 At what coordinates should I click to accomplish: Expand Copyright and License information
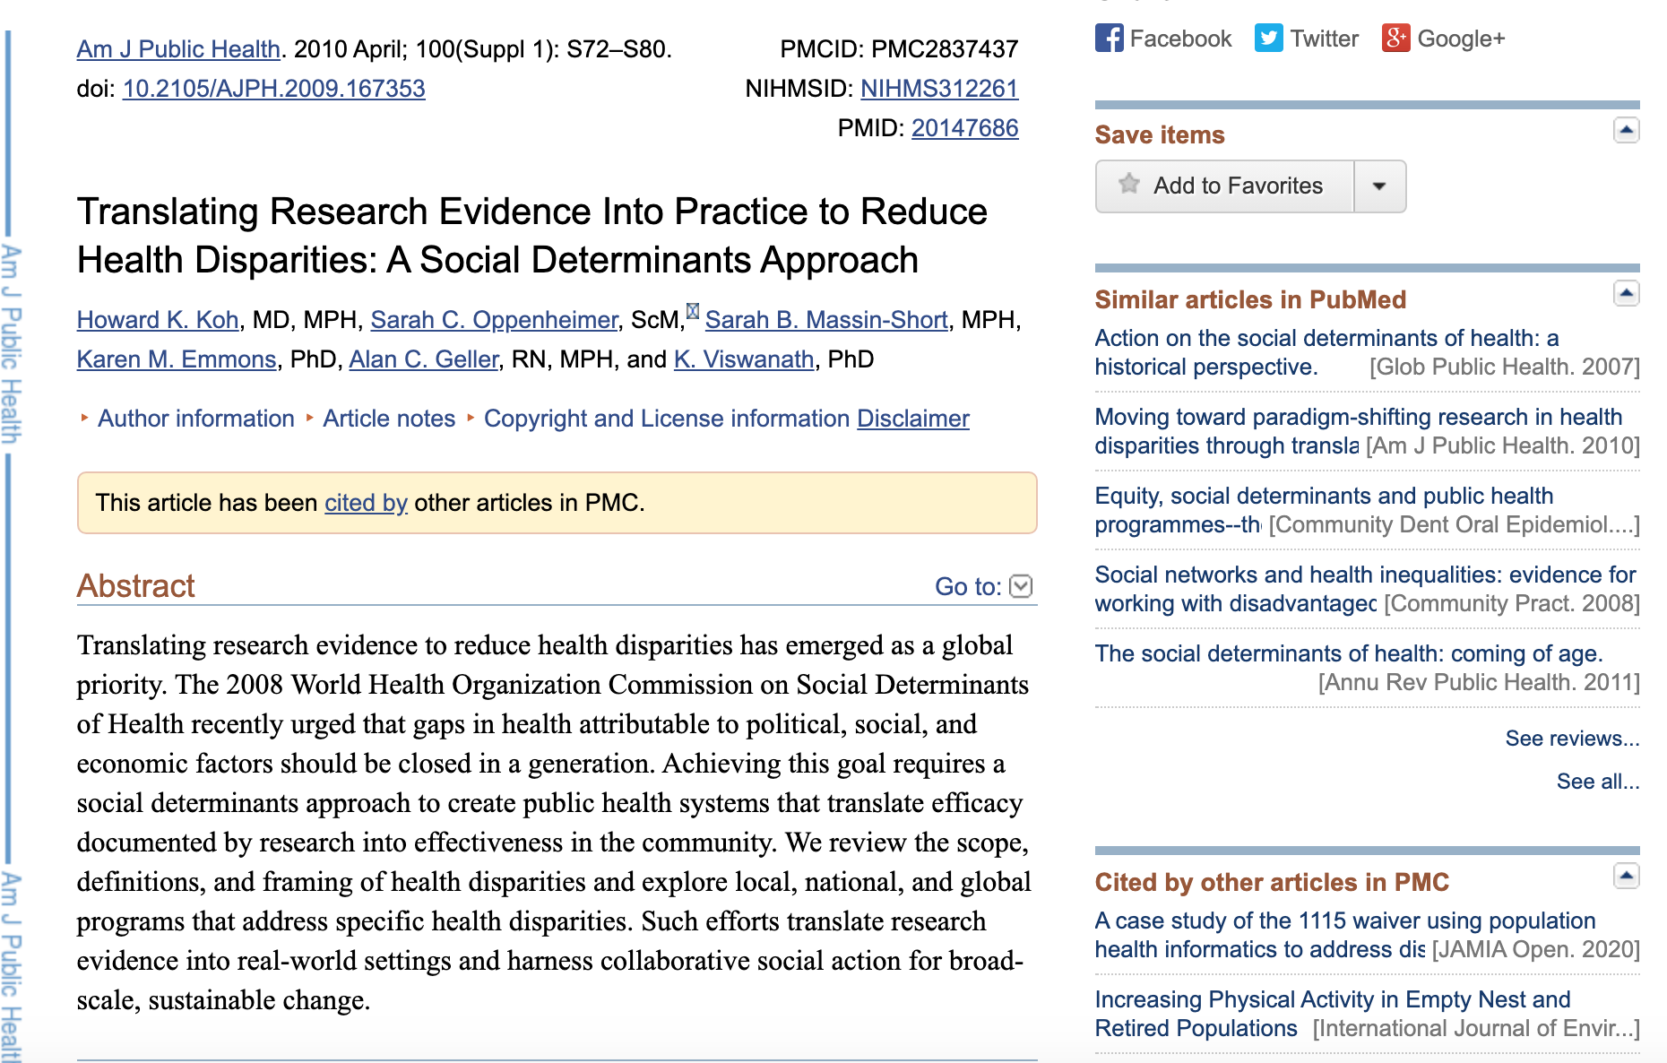(x=667, y=419)
